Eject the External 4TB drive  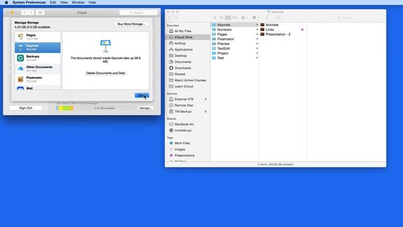(x=206, y=99)
